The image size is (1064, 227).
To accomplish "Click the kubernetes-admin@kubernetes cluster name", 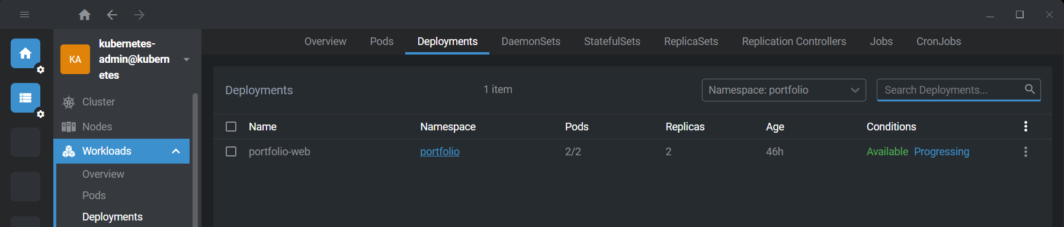I will (x=135, y=59).
